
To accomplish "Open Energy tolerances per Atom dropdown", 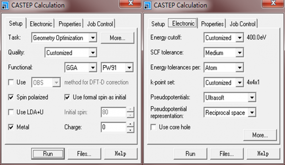I will pos(224,68).
